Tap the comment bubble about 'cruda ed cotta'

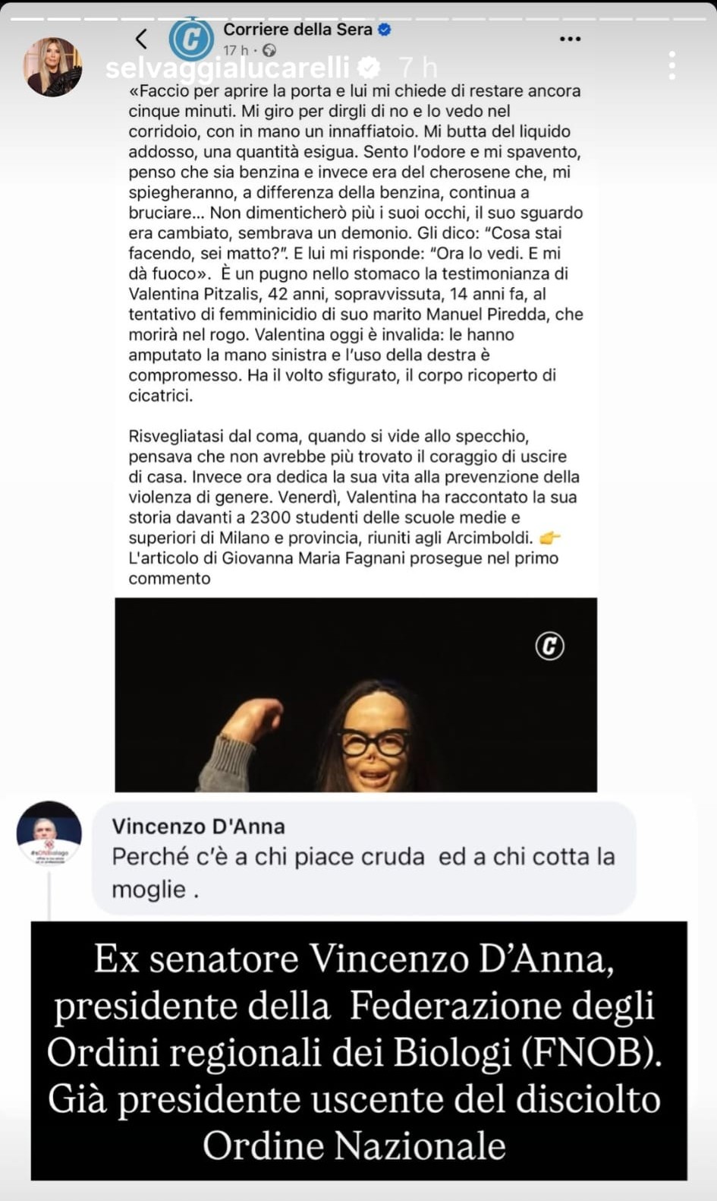click(x=364, y=858)
